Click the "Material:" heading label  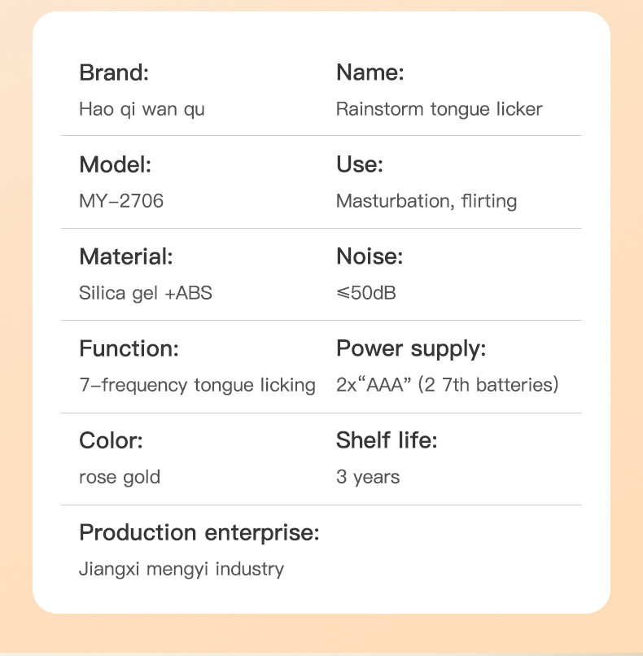point(126,256)
